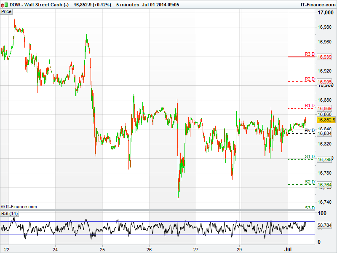Click the © IT-Finance.com copyright text
Image resolution: width=337 pixels, height=253 pixels.
(19, 207)
